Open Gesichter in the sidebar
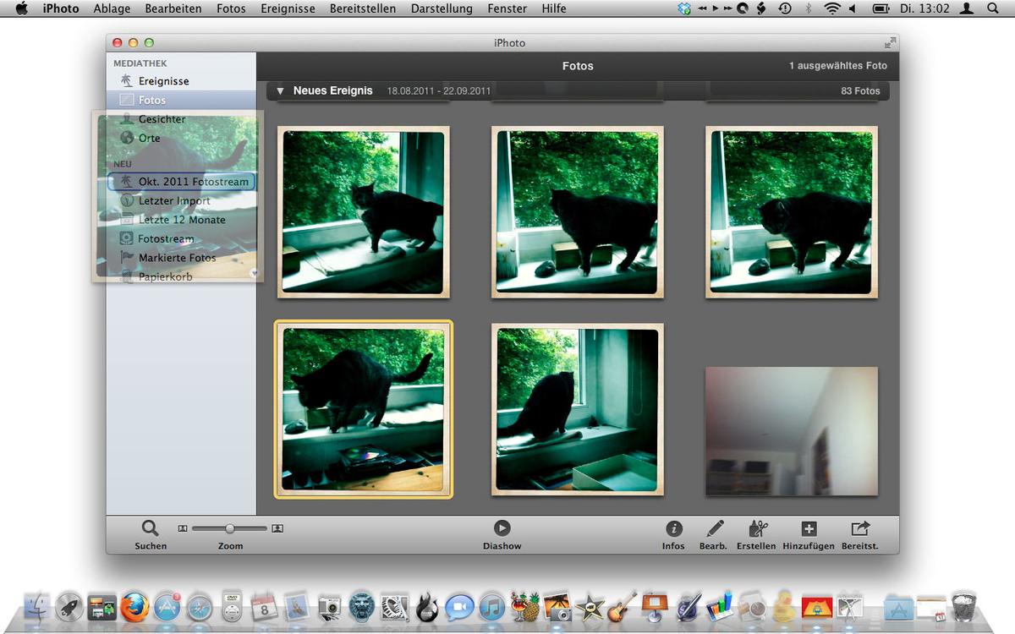The image size is (1015, 634). coord(181,119)
